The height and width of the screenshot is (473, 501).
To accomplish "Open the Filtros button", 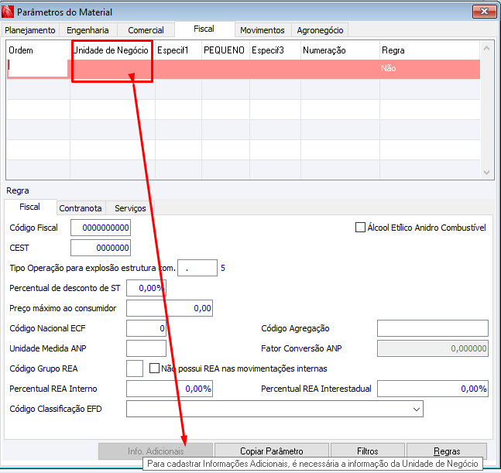I will click(x=368, y=451).
